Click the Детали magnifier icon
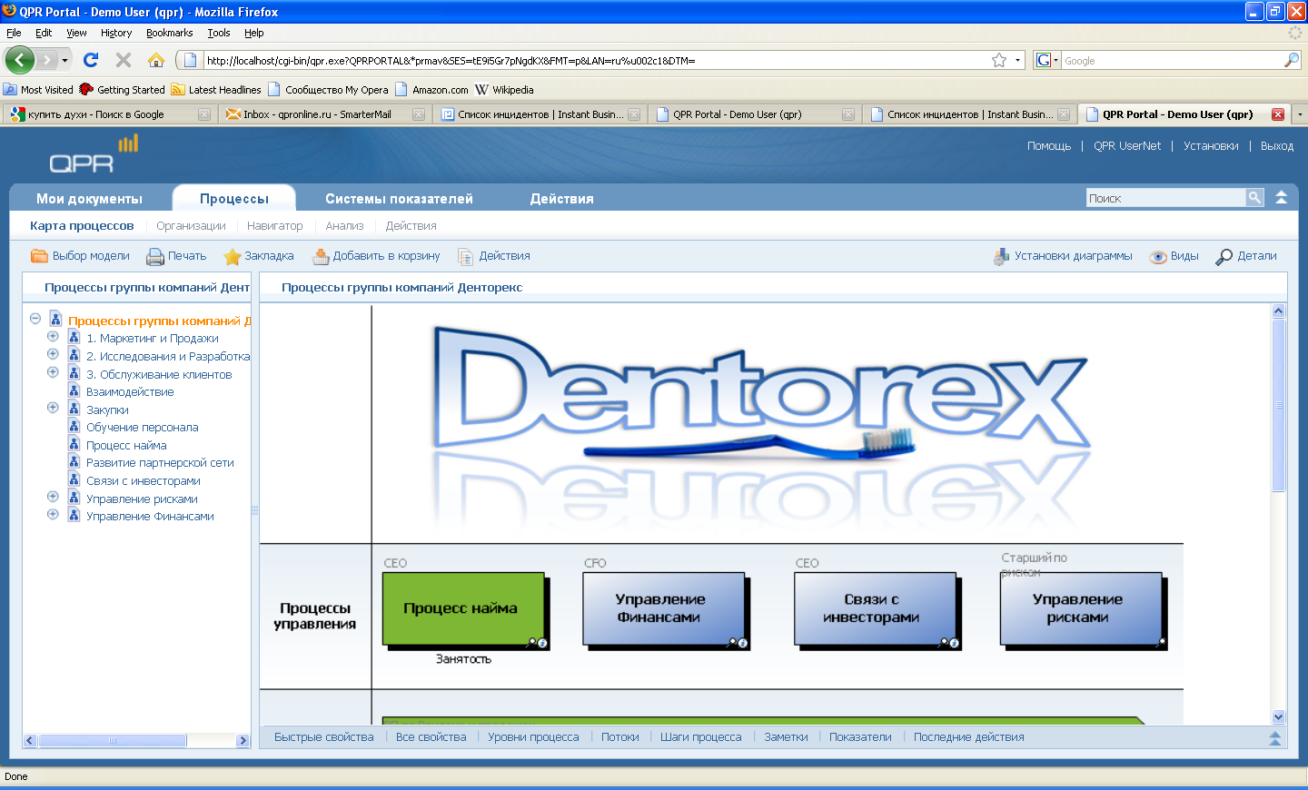The image size is (1308, 790). [x=1224, y=257]
